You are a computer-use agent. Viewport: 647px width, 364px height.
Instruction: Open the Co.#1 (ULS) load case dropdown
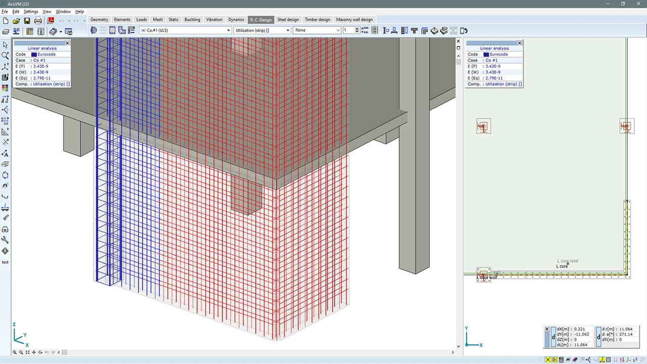coord(185,30)
